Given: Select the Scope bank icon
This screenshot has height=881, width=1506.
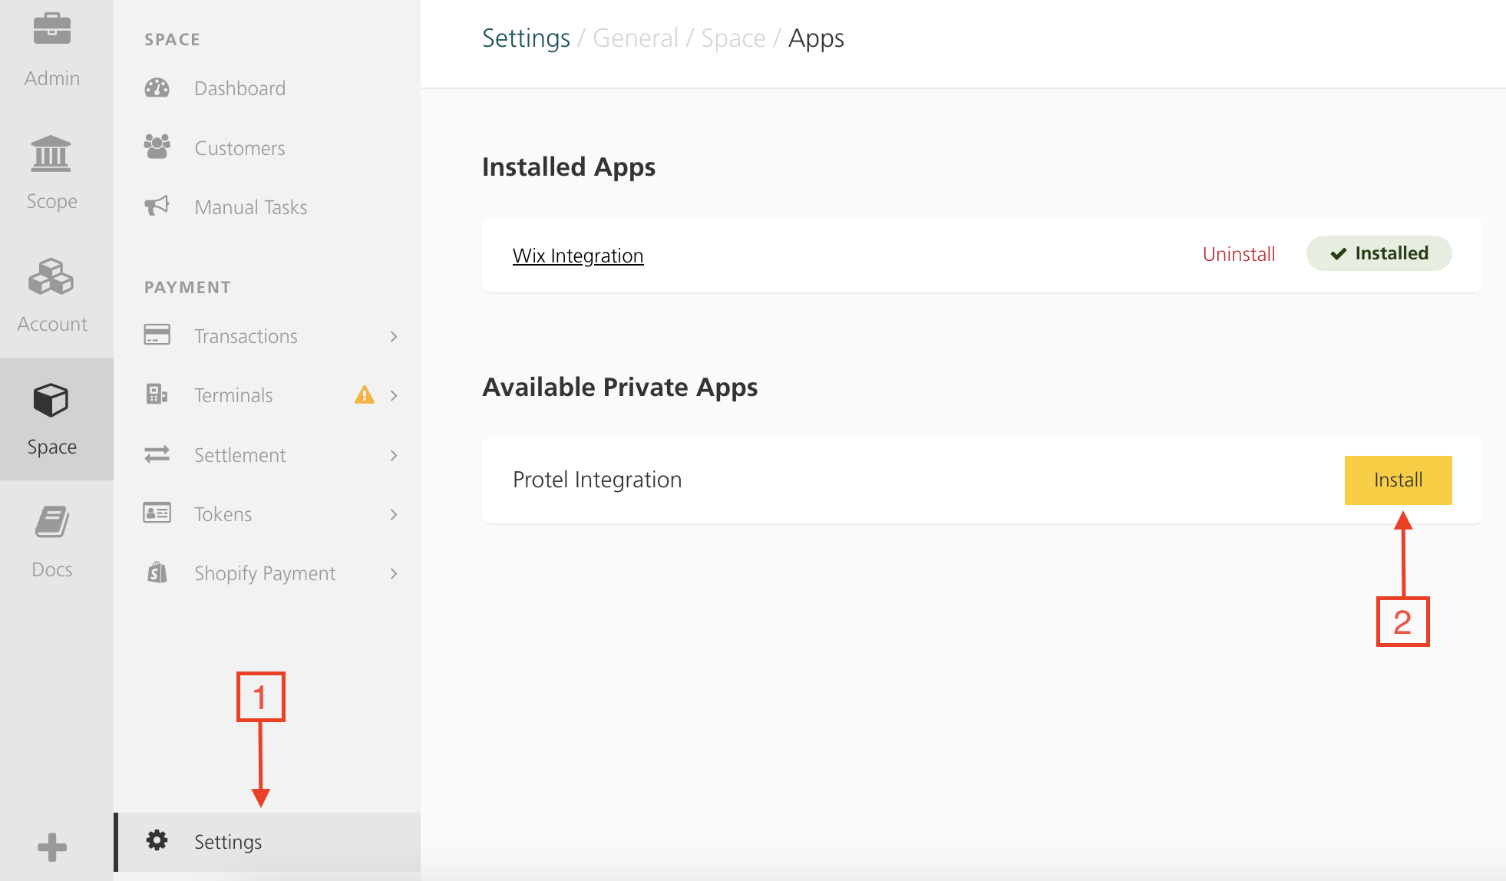Looking at the screenshot, I should tap(51, 153).
